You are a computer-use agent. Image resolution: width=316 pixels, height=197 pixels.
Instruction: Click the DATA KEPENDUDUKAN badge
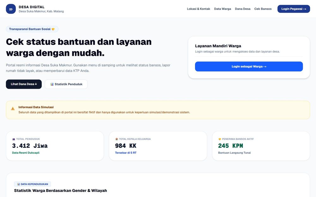pyautogui.click(x=33, y=184)
